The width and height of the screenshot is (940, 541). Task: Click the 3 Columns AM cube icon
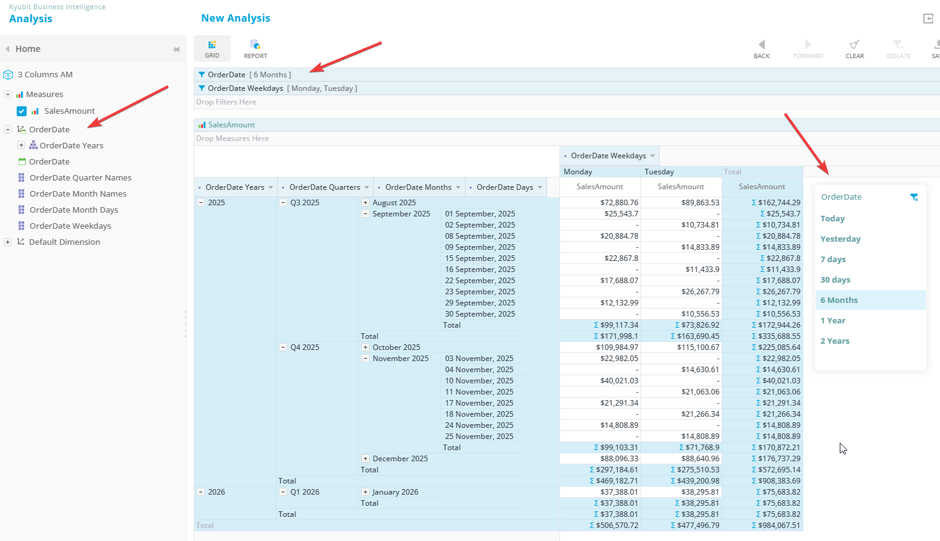point(8,75)
